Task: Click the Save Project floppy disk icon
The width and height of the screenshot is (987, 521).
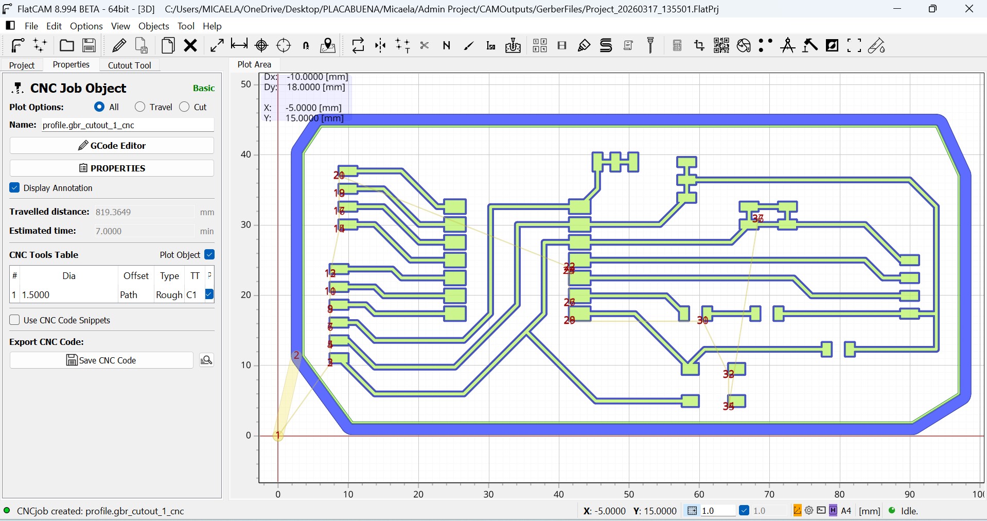Action: point(89,46)
